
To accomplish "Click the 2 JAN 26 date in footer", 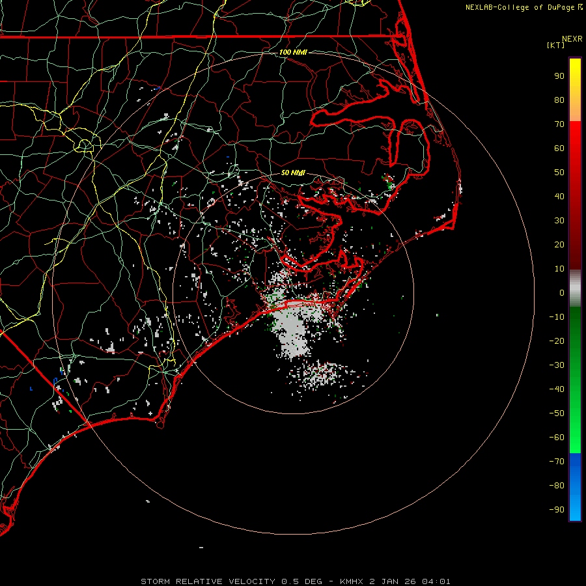I will 393,581.
